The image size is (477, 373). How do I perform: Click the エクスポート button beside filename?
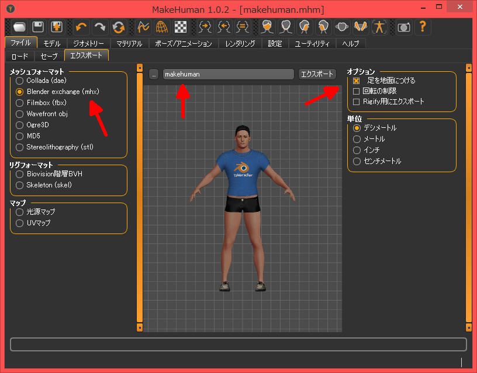[x=317, y=74]
